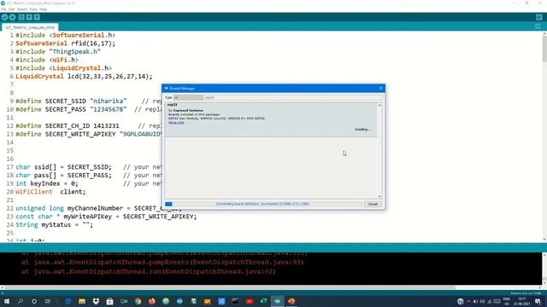This screenshot has width=547, height=307.
Task: Open Microsoft Store from the taskbar
Action: tap(110, 301)
